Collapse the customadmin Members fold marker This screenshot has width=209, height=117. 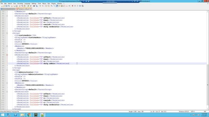pyautogui.click(x=7, y=46)
